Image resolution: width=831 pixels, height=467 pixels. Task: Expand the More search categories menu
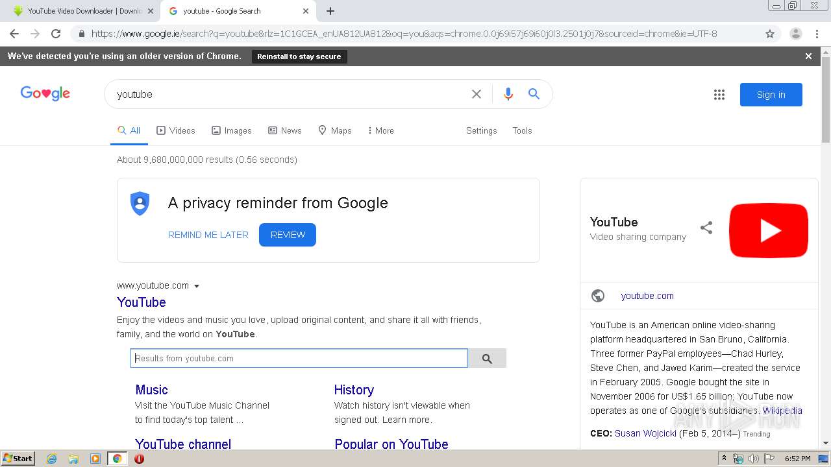pyautogui.click(x=380, y=130)
